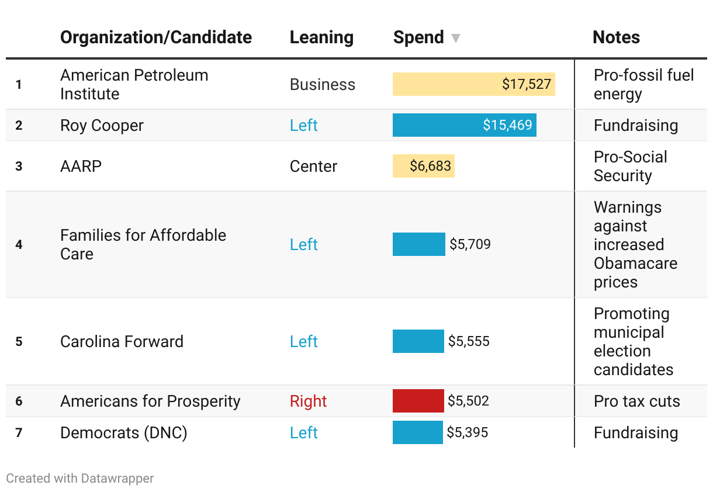Click the Democrats (DNC) blue spend bar
The image size is (713, 492).
coord(417,432)
